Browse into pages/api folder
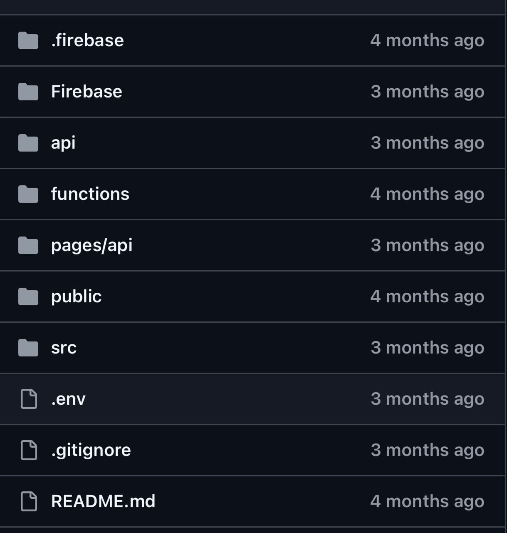The width and height of the screenshot is (507, 533). tap(92, 245)
